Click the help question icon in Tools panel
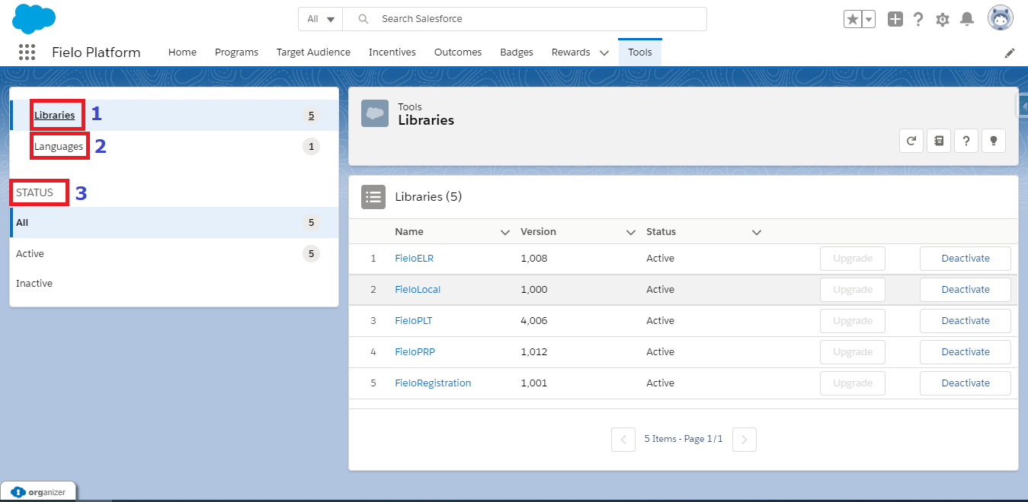The image size is (1028, 502). (x=966, y=141)
